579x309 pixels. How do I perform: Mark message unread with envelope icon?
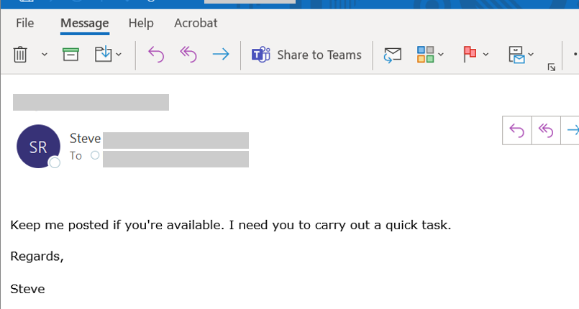coord(392,55)
